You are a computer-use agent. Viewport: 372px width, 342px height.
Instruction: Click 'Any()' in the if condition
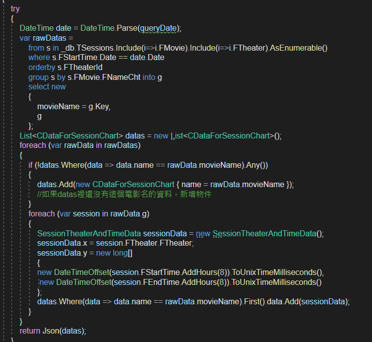click(x=255, y=165)
